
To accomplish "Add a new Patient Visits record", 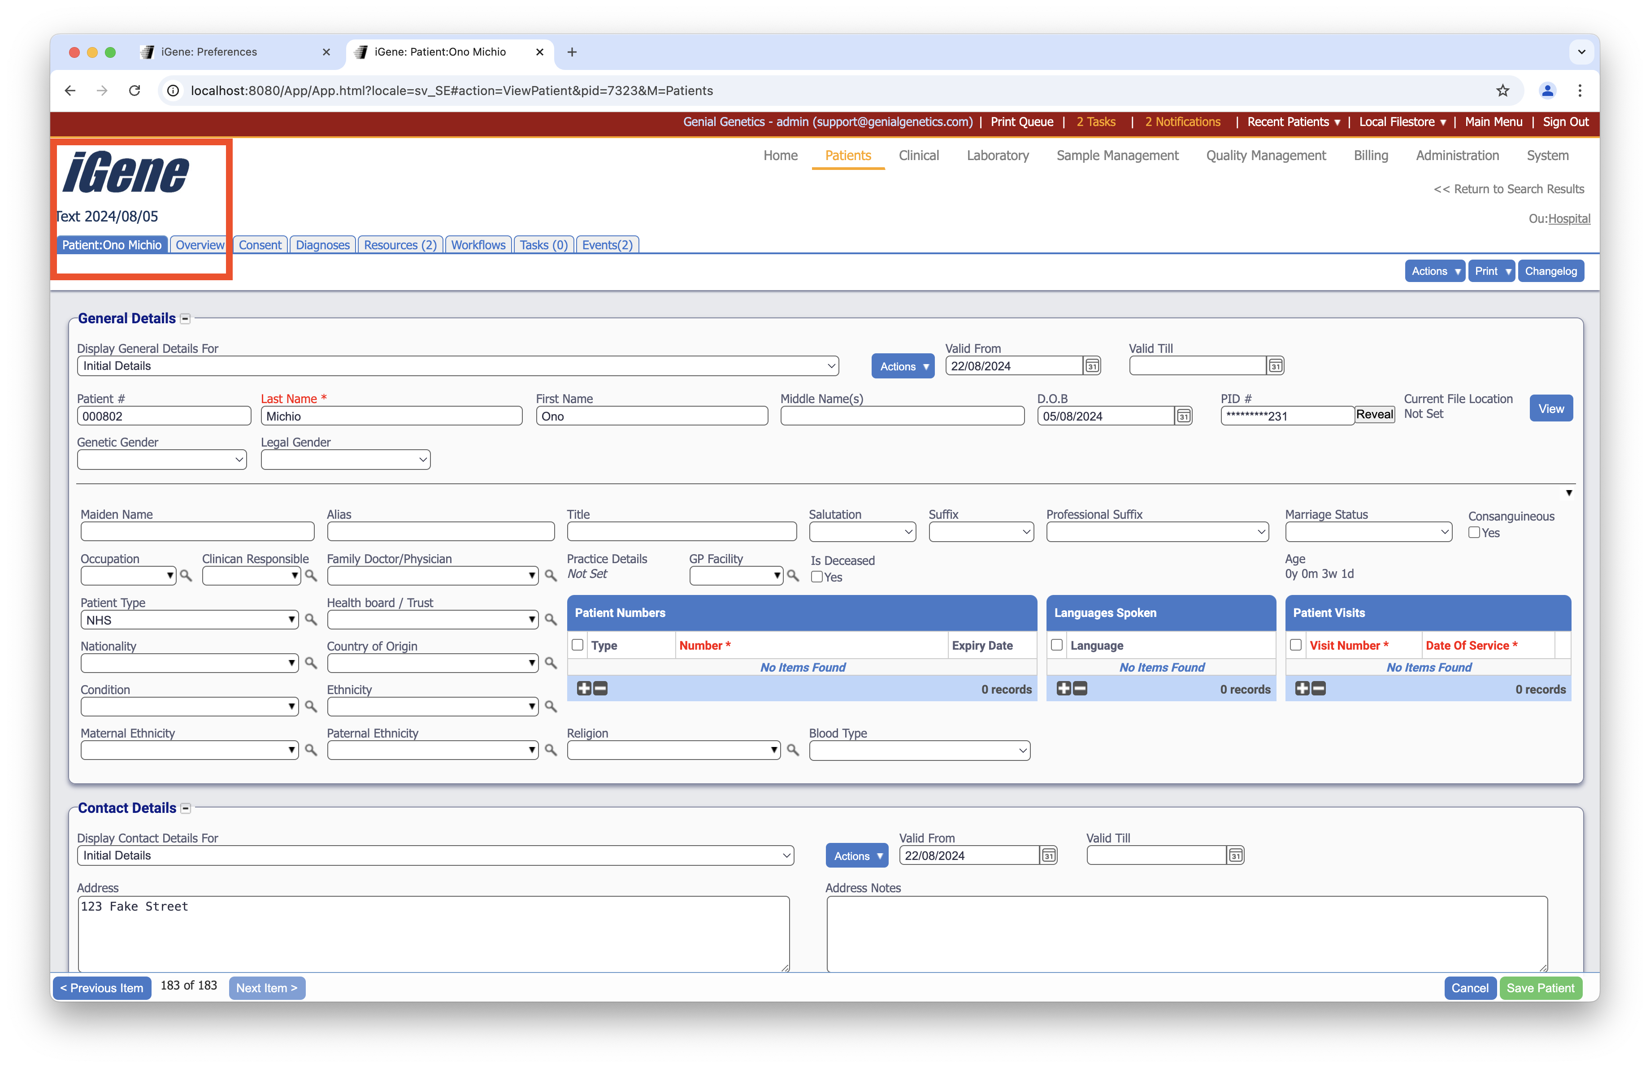I will tap(1302, 688).
